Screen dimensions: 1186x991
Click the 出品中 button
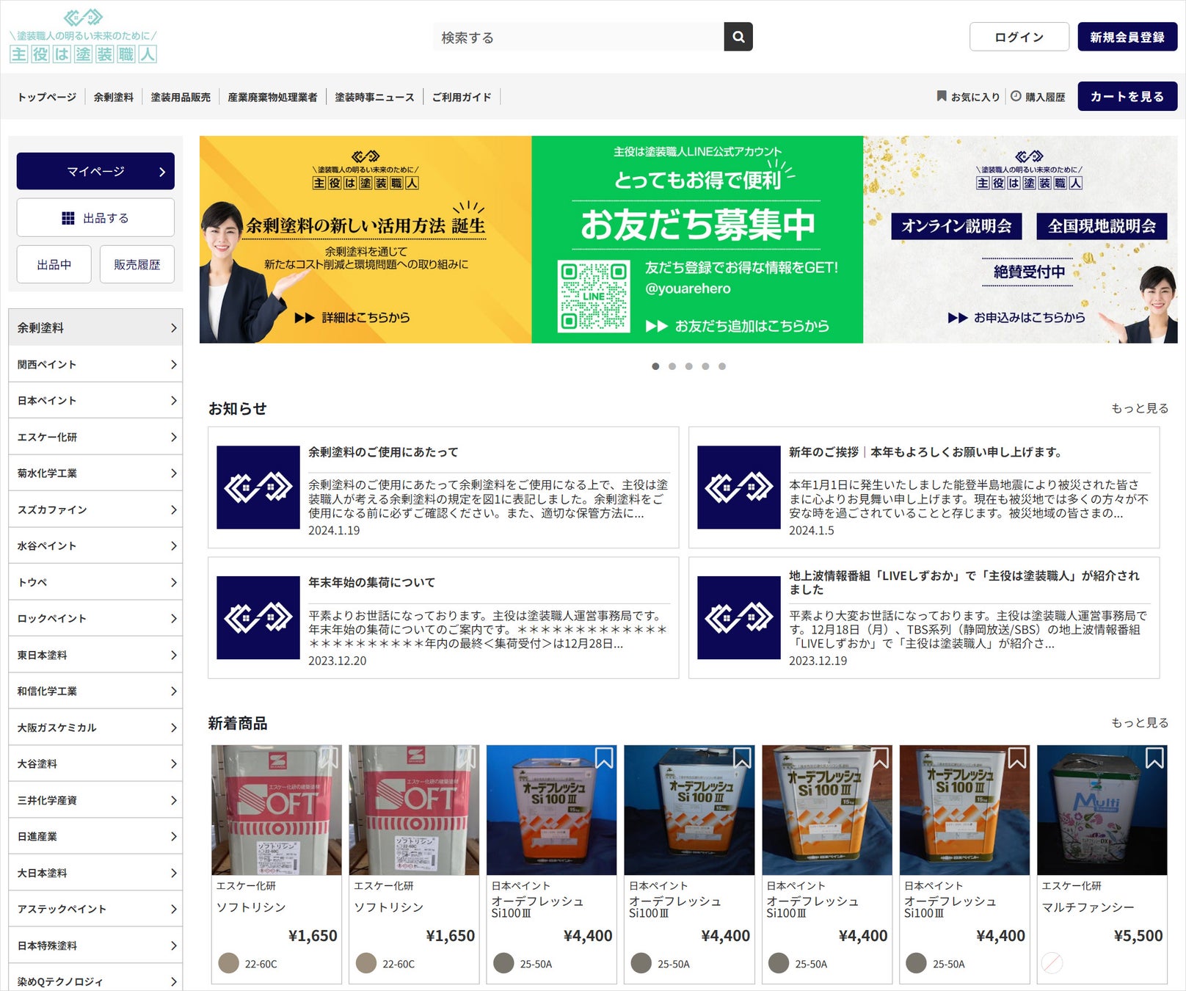[x=54, y=264]
